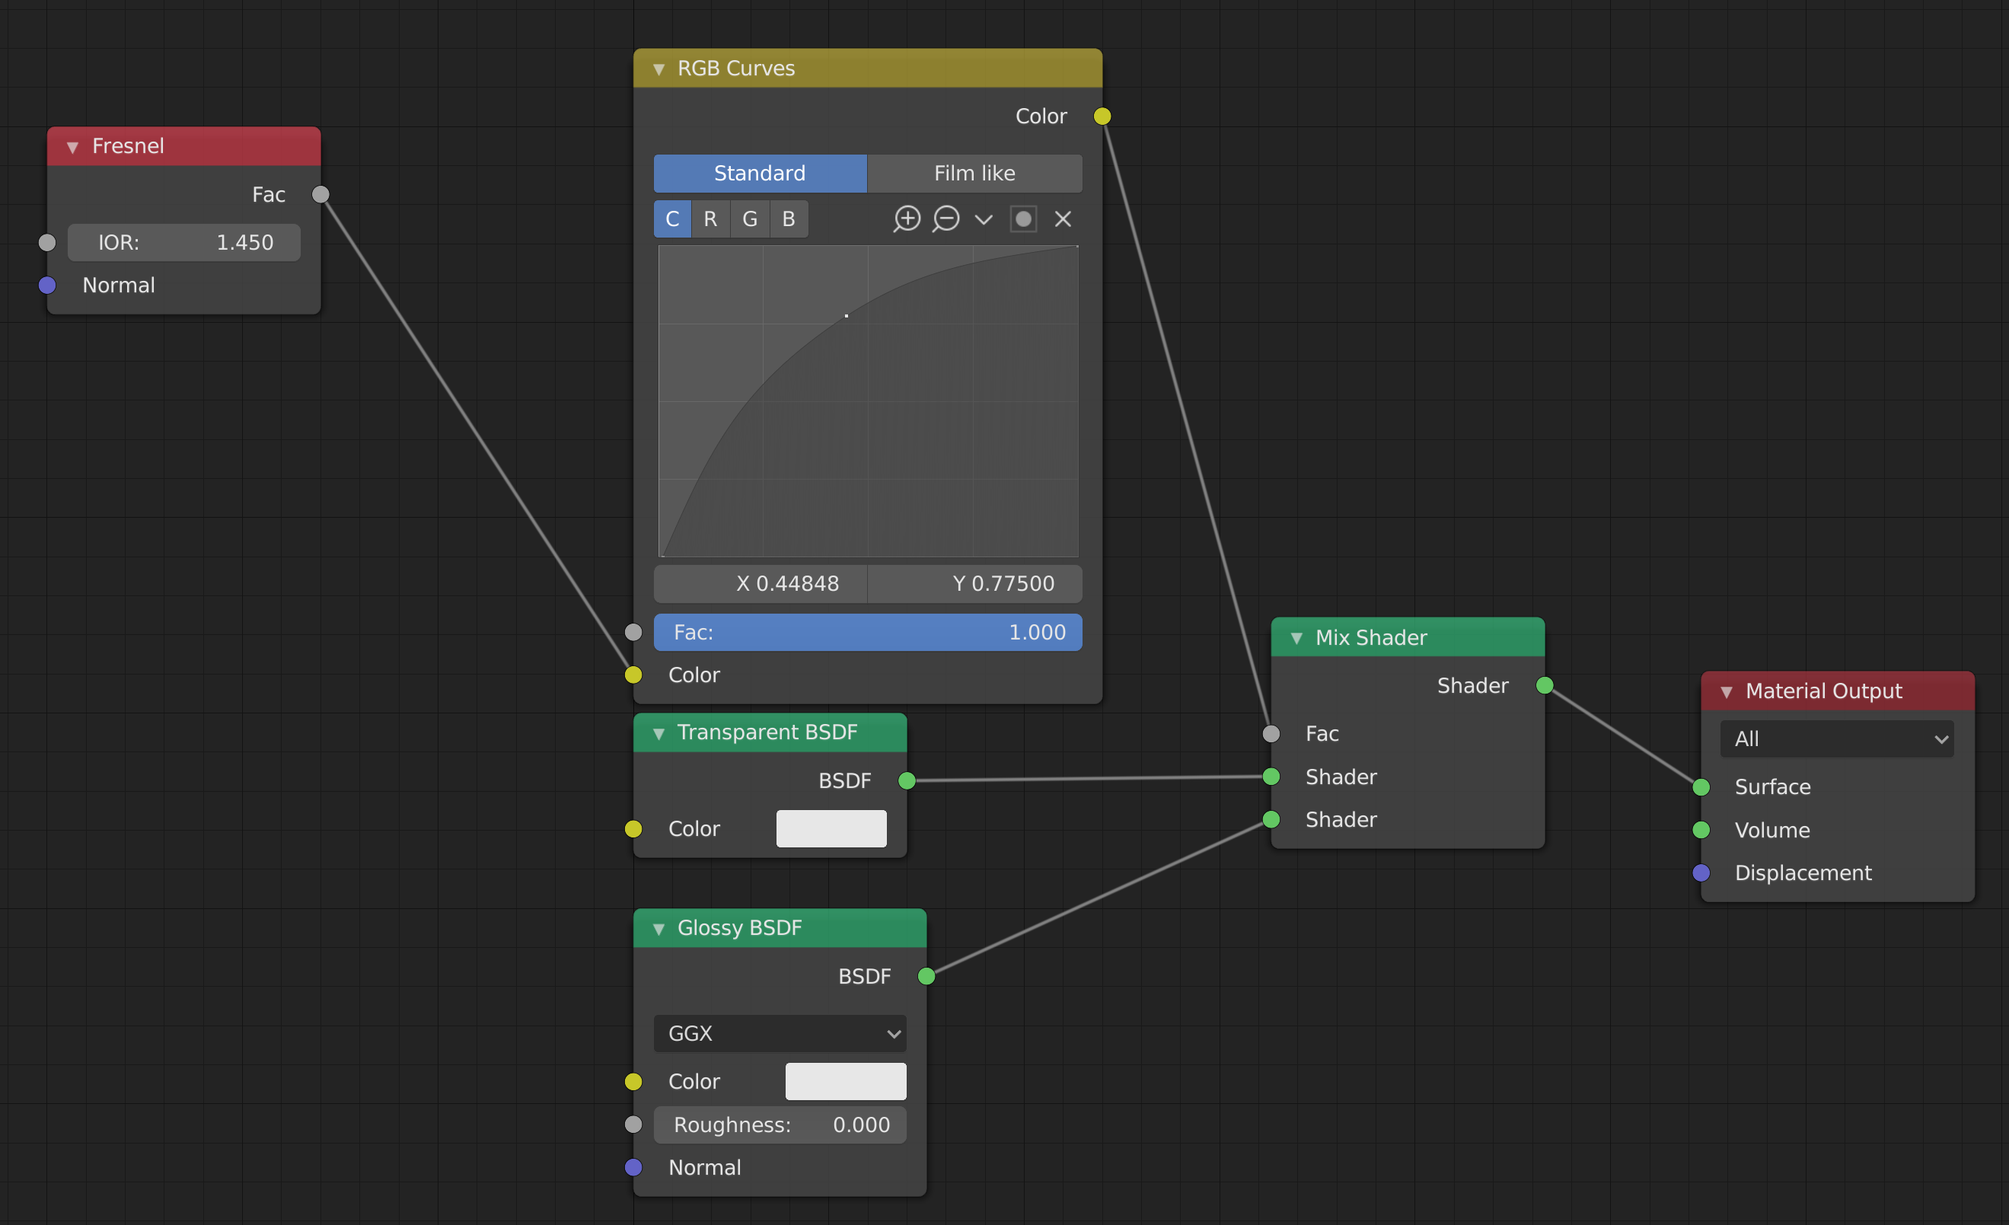Open Glossy BSDF color swatch
The image size is (2009, 1225).
coord(846,1081)
